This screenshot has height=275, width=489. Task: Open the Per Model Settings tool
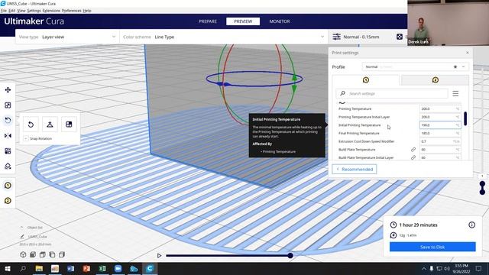8,151
